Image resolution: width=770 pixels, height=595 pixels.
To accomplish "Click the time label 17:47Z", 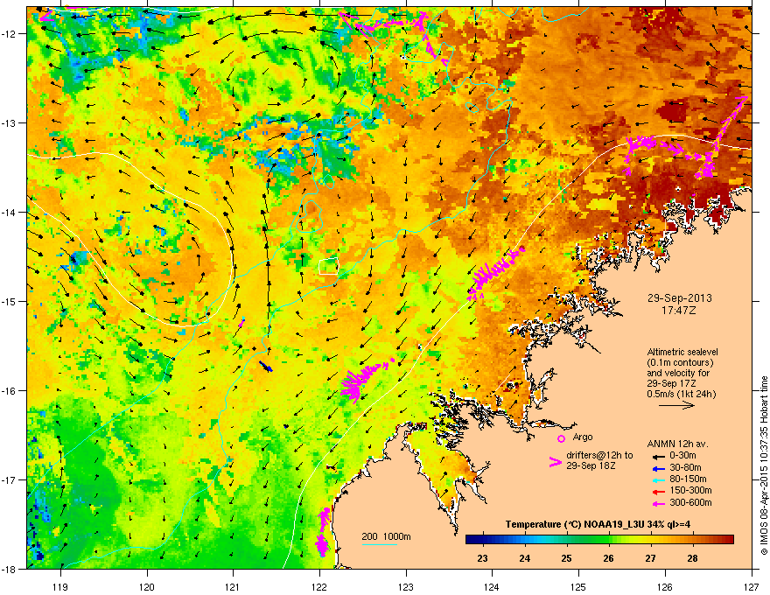I will point(679,311).
